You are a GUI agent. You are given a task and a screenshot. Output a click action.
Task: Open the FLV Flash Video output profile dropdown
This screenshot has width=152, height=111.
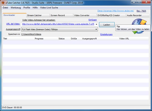(59, 29)
